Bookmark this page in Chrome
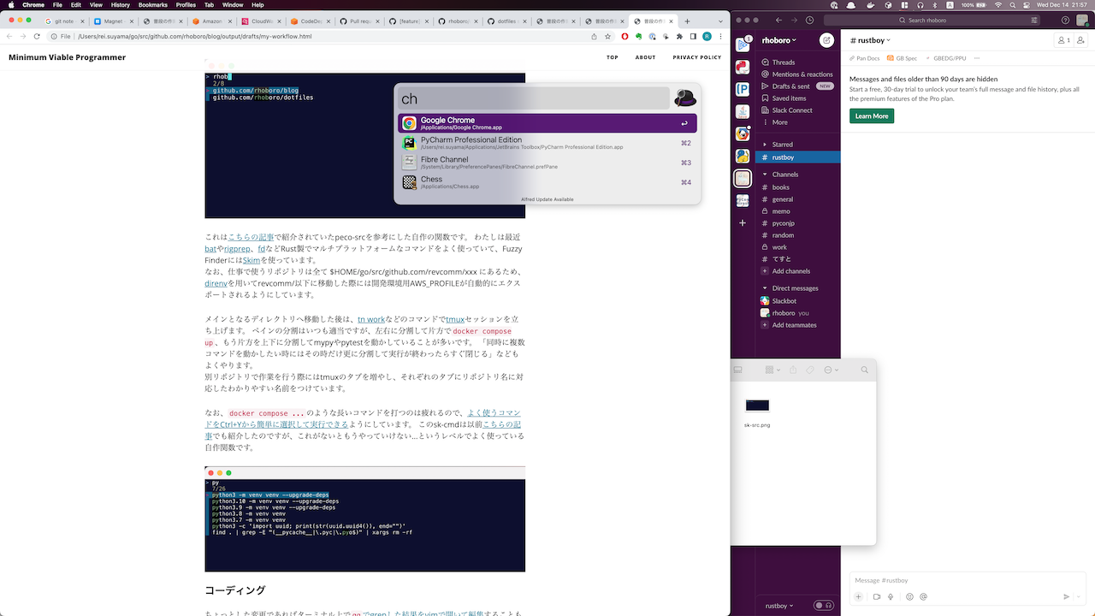Screen dimensions: 1095x616 (609, 36)
